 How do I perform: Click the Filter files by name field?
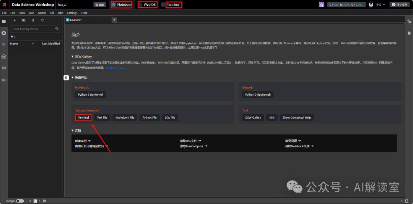click(35, 29)
